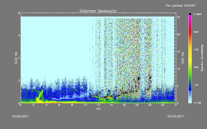This screenshot has height=129, width=207.
Task: Select the 4 km tick label
Action: (x=19, y=58)
